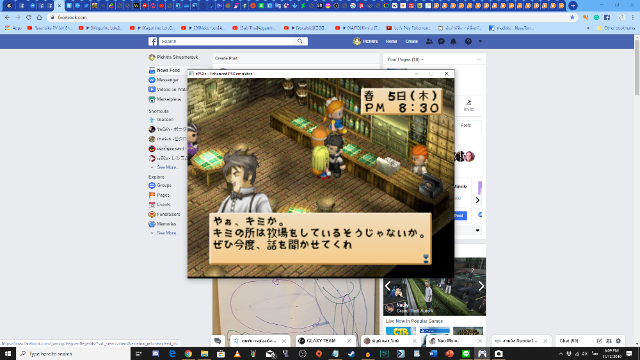Open Quick Help question mark icon
Viewport: 640px width, 360px height.
(468, 41)
